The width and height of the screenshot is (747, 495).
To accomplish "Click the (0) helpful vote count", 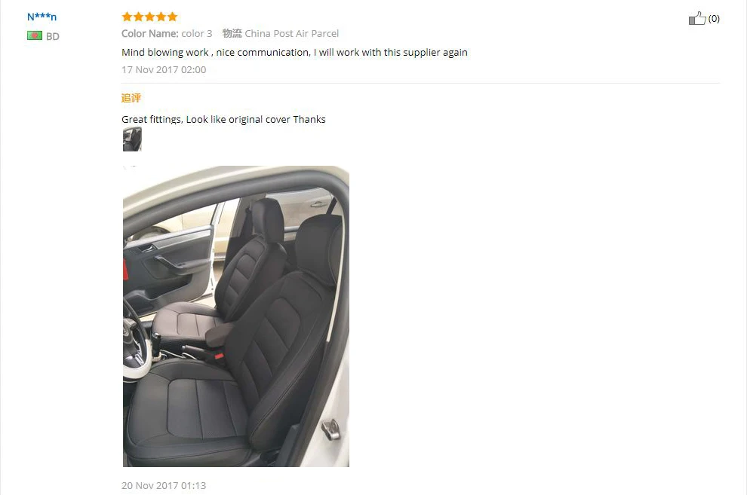I will [714, 19].
